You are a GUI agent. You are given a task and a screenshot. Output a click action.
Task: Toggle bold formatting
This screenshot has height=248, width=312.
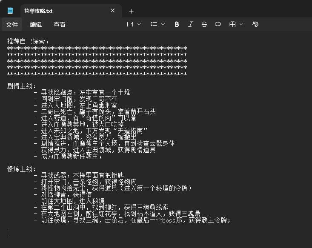click(177, 24)
